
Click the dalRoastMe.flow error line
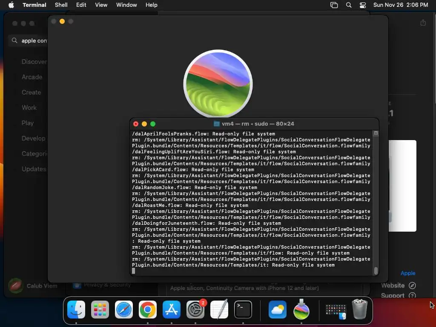tap(190, 206)
